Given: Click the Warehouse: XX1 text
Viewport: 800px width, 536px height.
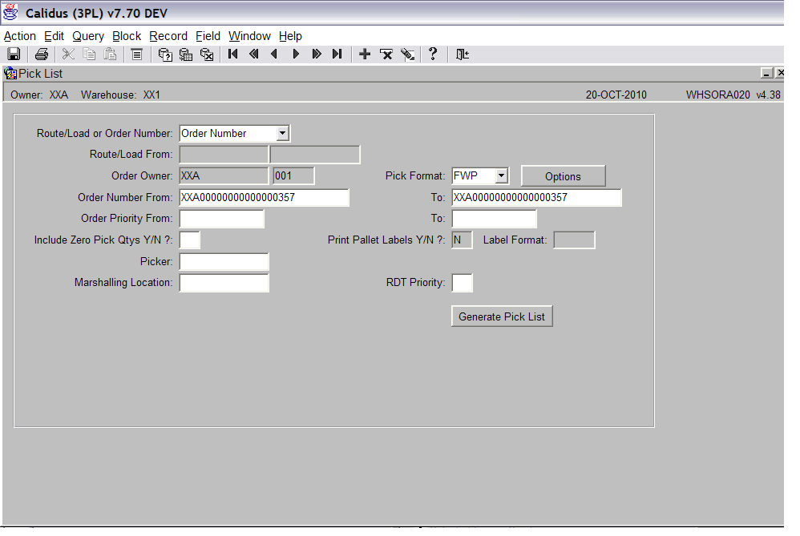Looking at the screenshot, I should [x=120, y=95].
